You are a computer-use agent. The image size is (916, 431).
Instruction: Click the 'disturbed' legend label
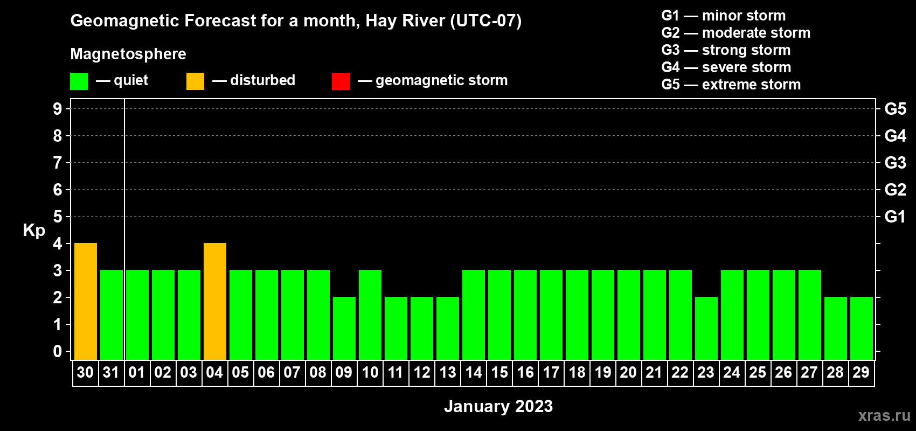[263, 80]
